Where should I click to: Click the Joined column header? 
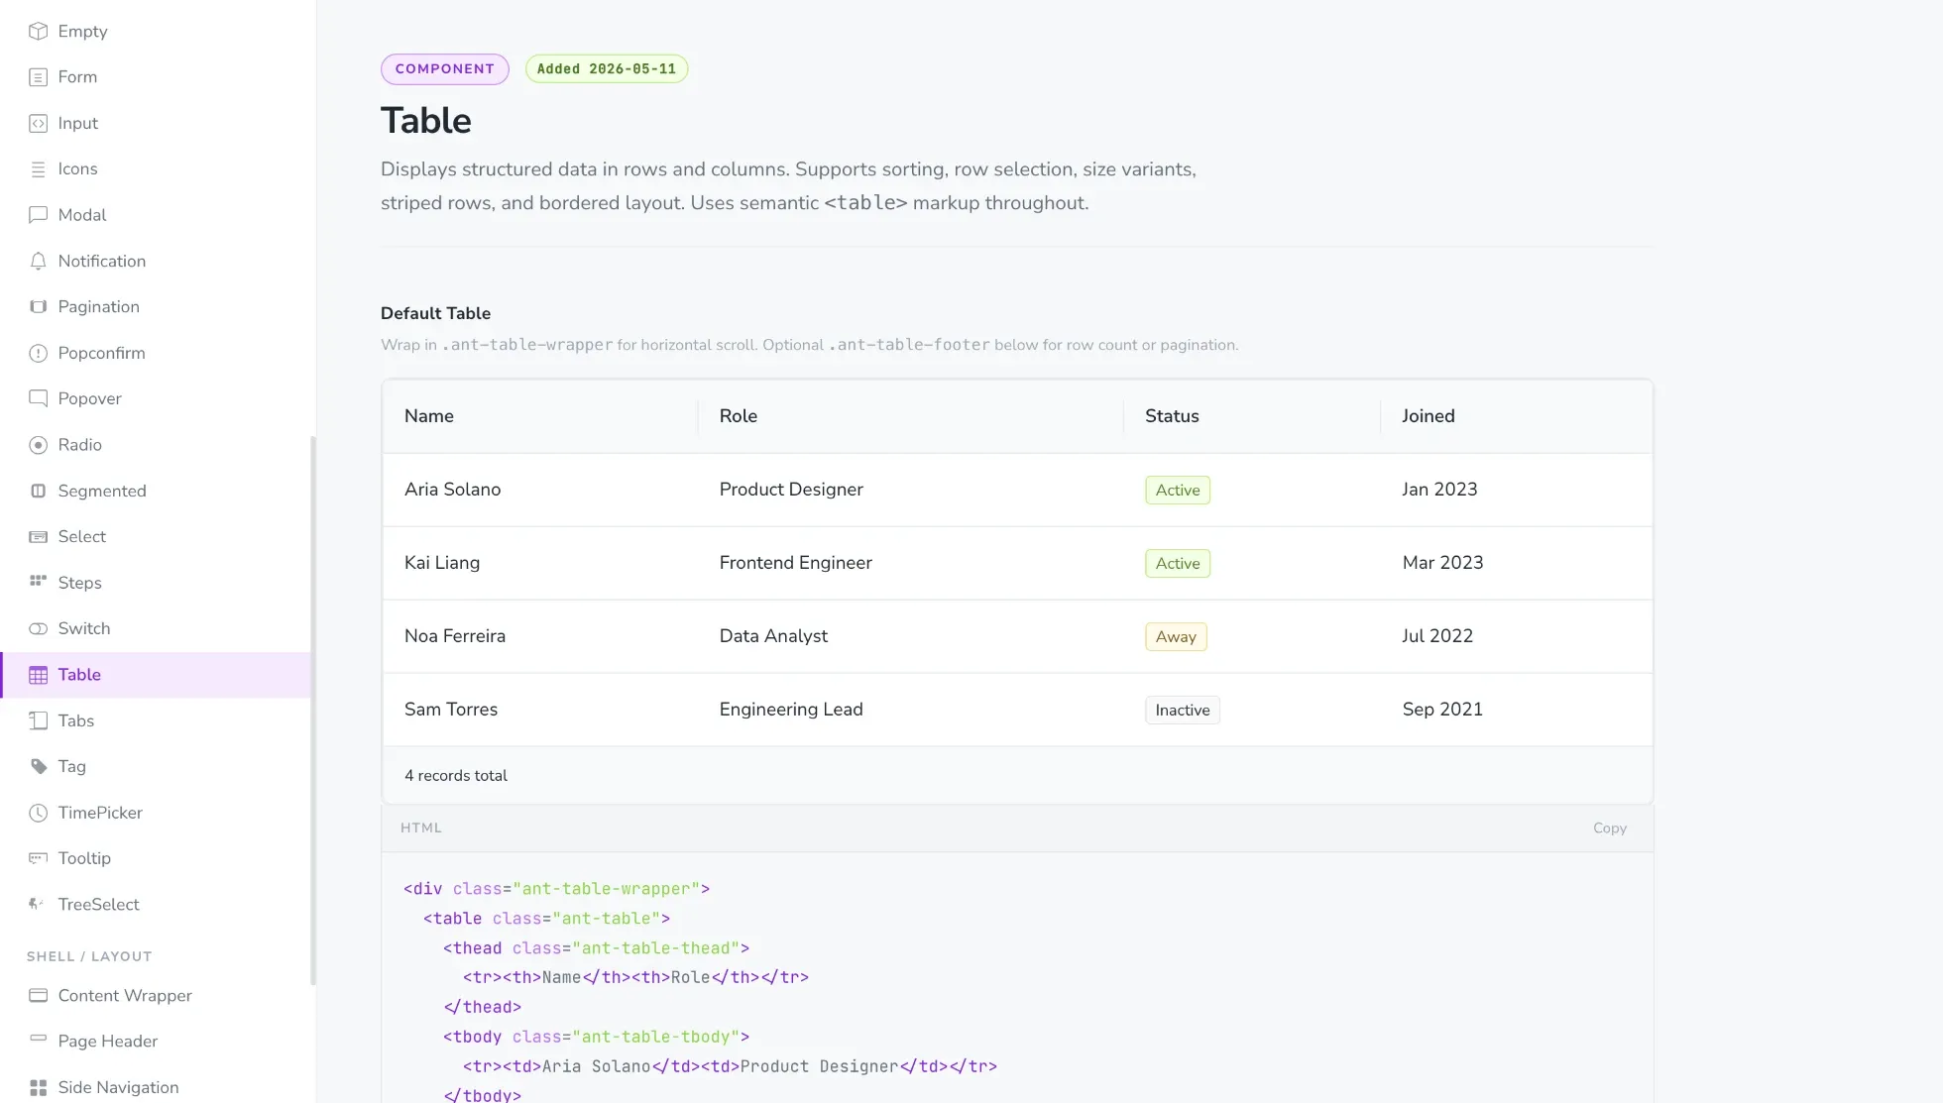(x=1517, y=416)
